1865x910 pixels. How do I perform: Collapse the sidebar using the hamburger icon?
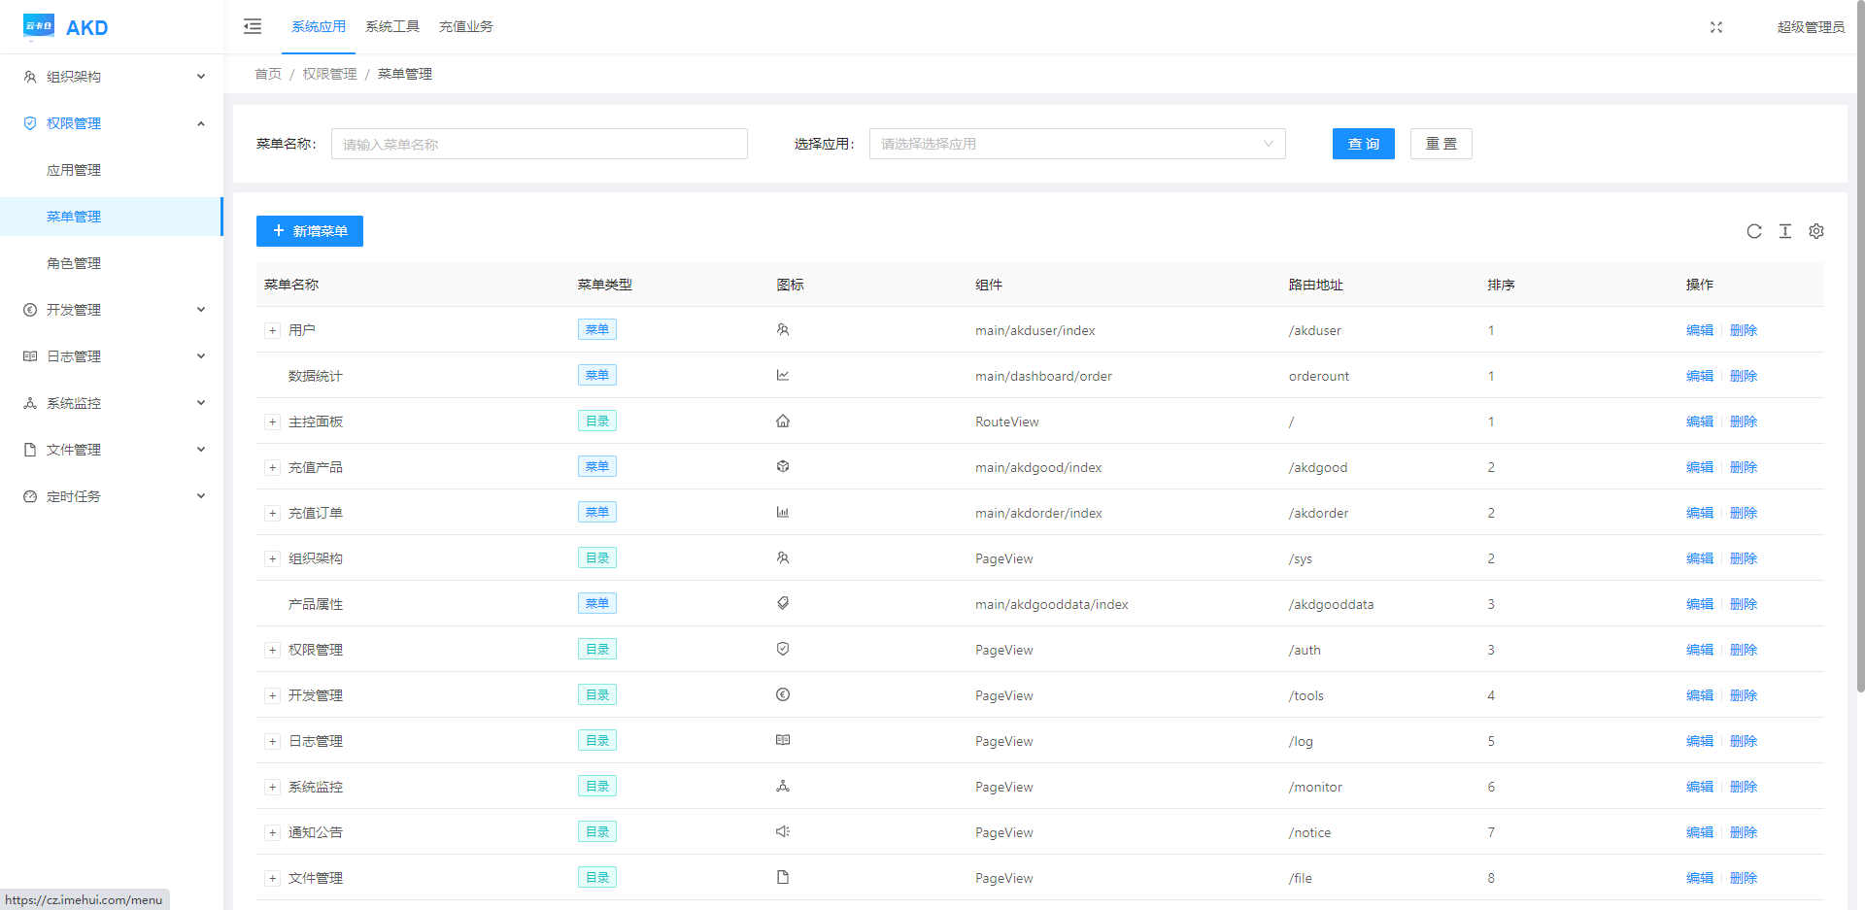(253, 26)
